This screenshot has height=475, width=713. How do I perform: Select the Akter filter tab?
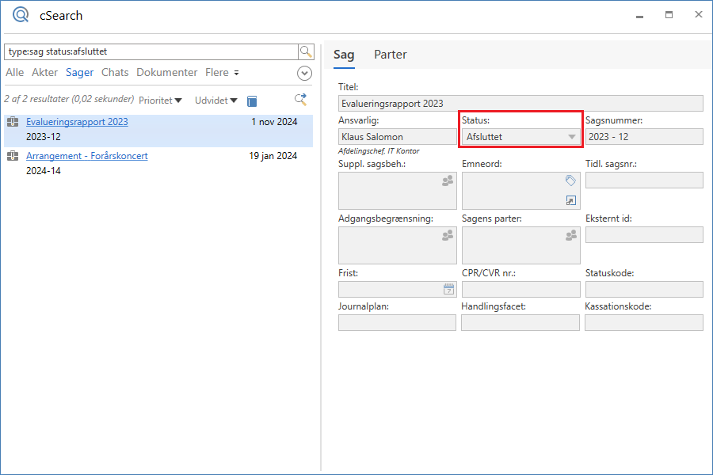click(44, 73)
